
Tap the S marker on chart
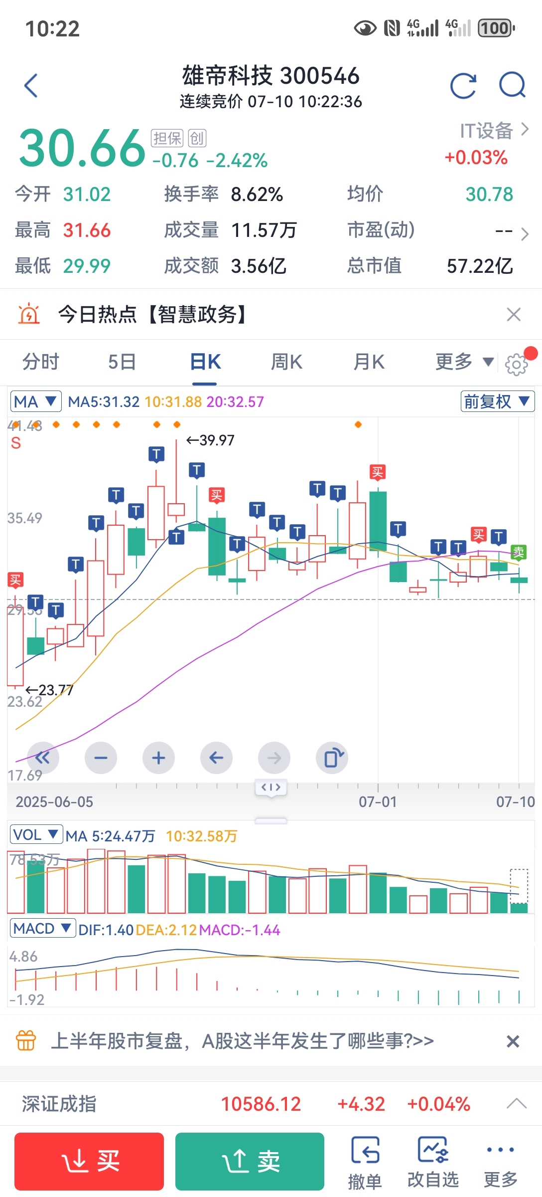(x=16, y=443)
